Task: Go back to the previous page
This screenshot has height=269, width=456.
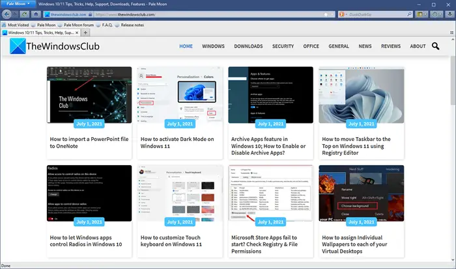Action: [7, 14]
